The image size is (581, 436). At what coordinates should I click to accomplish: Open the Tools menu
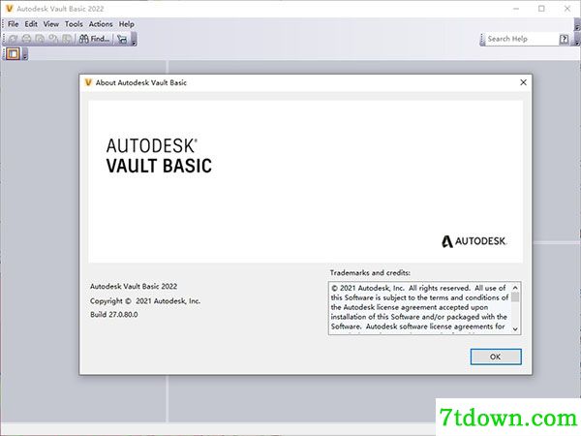pos(74,24)
